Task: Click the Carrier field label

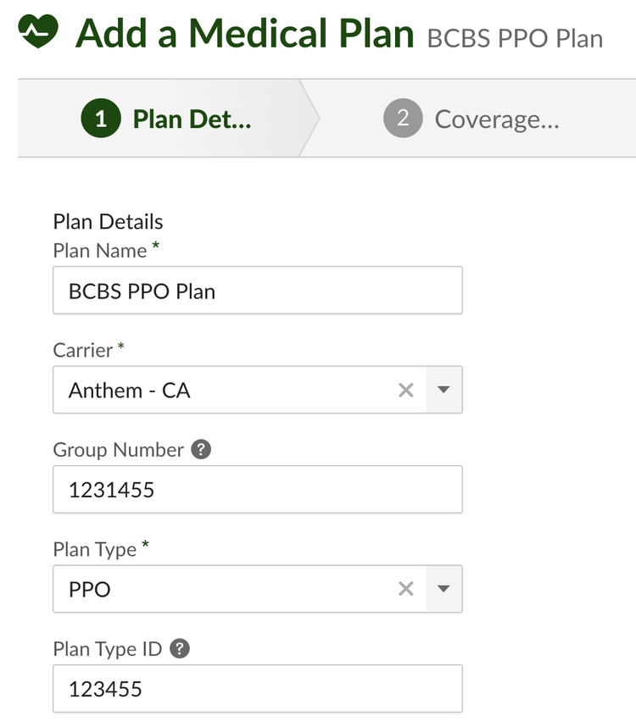Action: pos(83,350)
